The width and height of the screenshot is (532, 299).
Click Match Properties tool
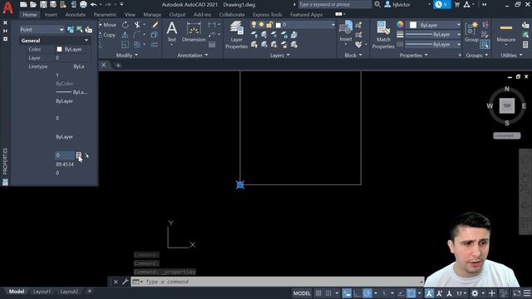[383, 35]
